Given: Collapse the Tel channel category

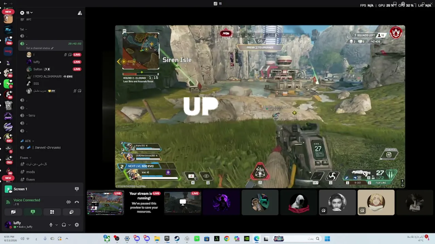Looking at the screenshot, I should coord(23,29).
